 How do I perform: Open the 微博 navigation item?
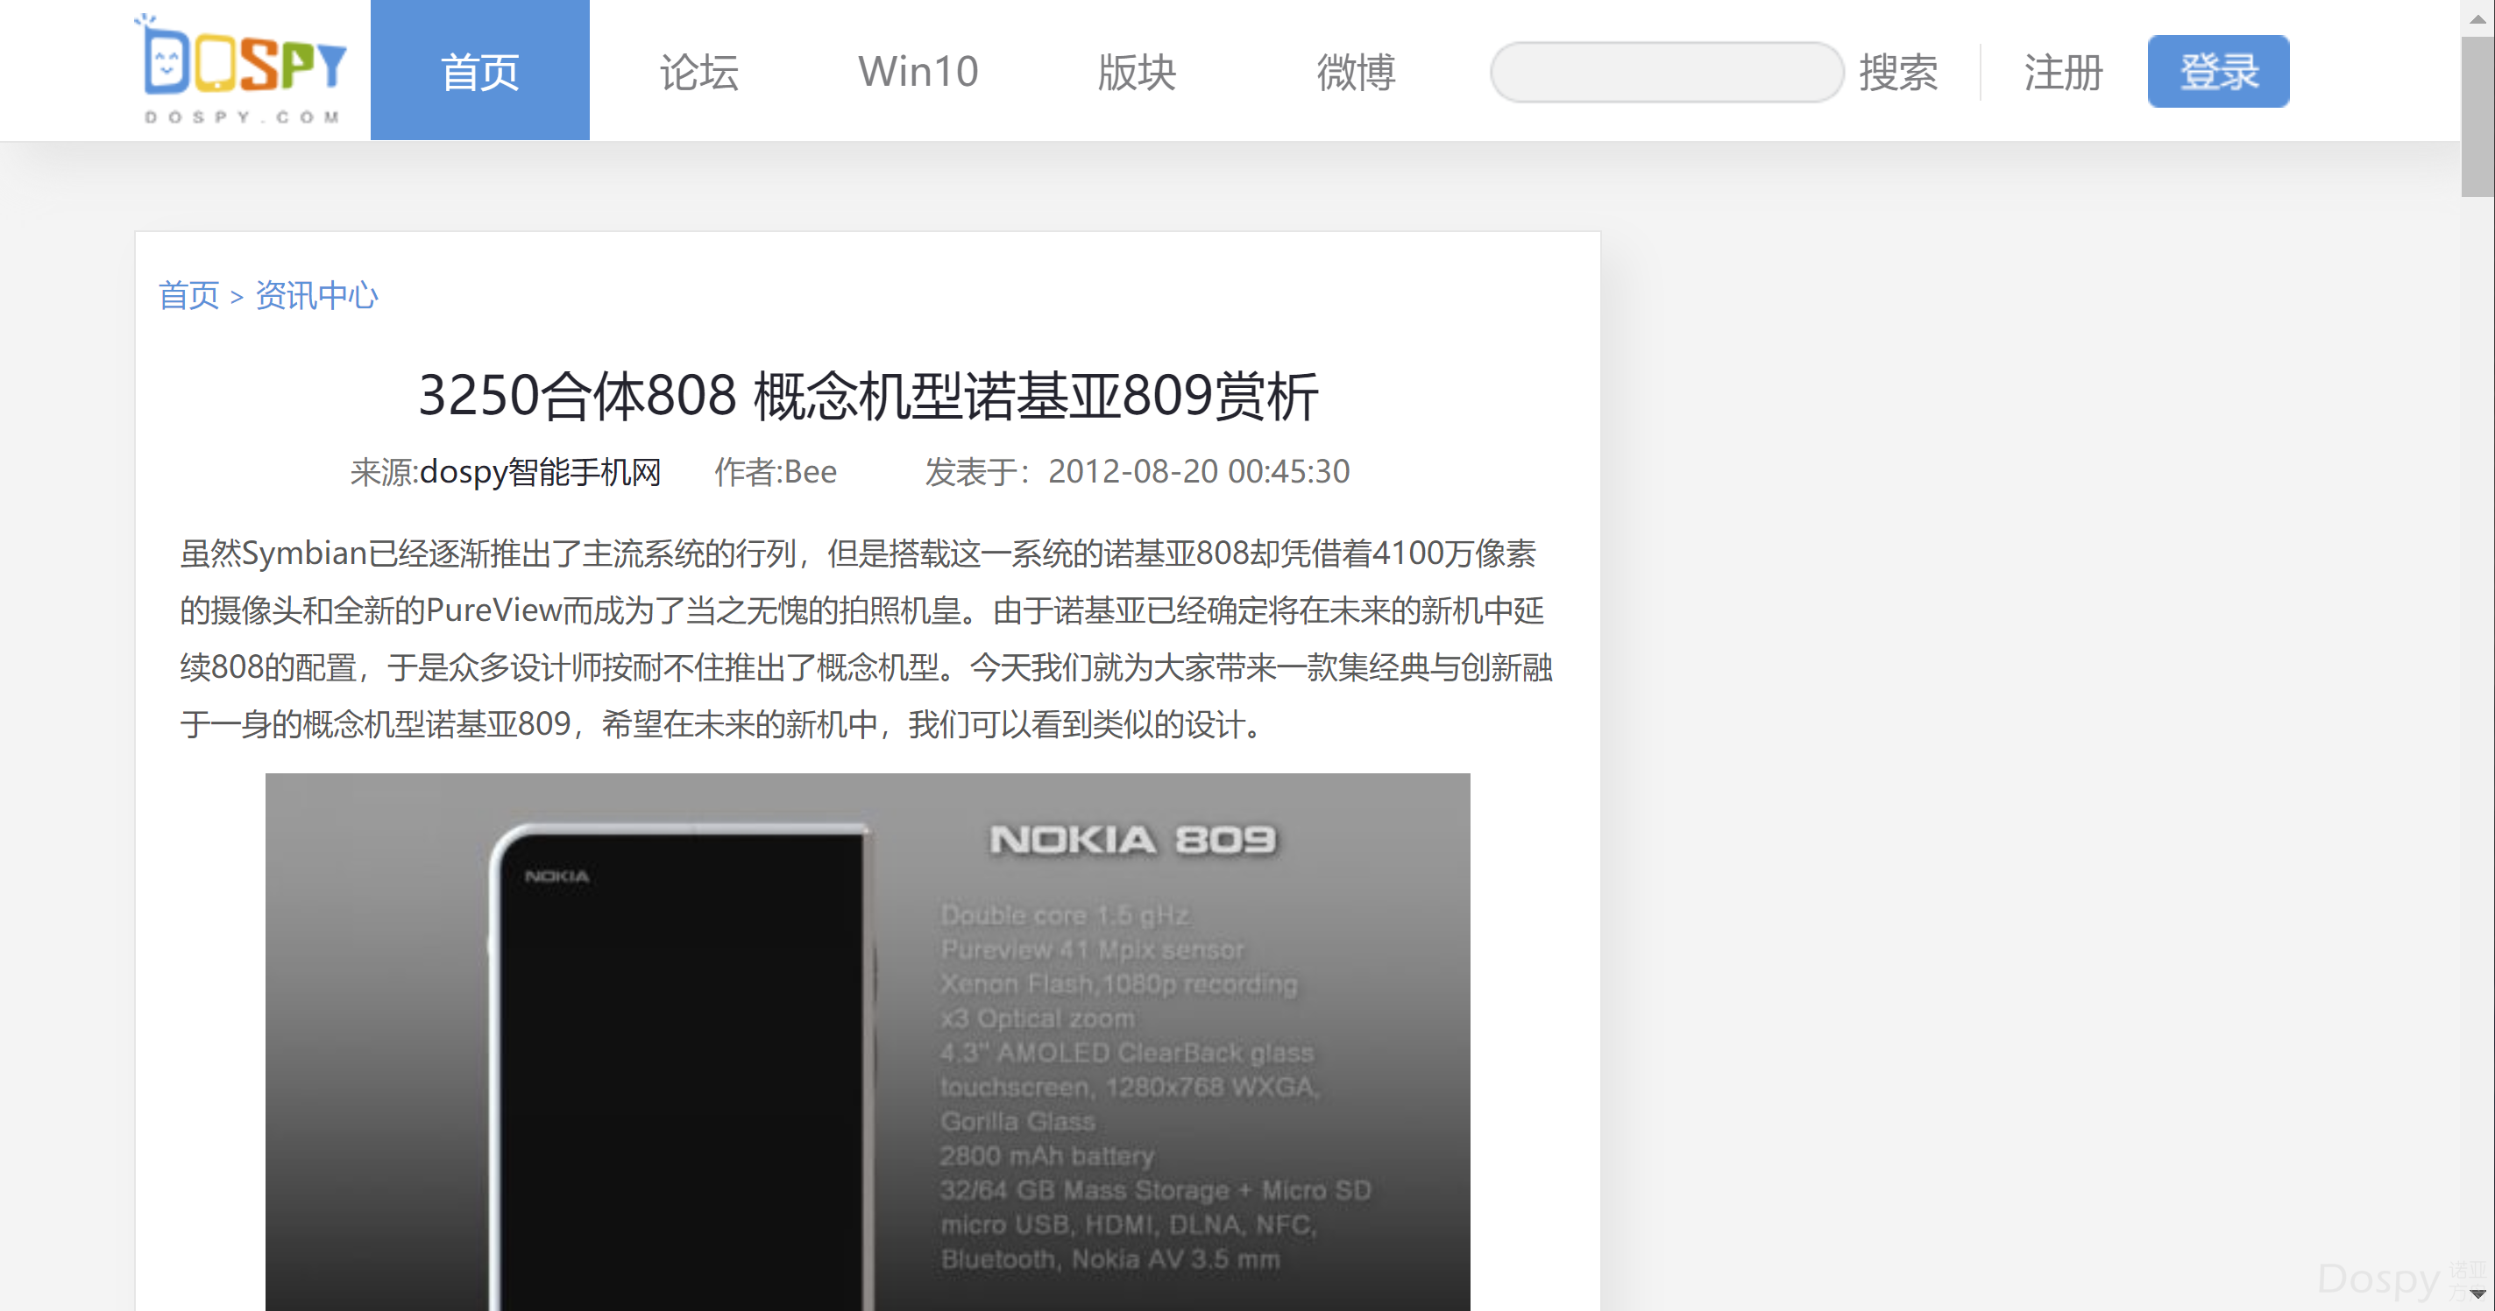[x=1355, y=72]
